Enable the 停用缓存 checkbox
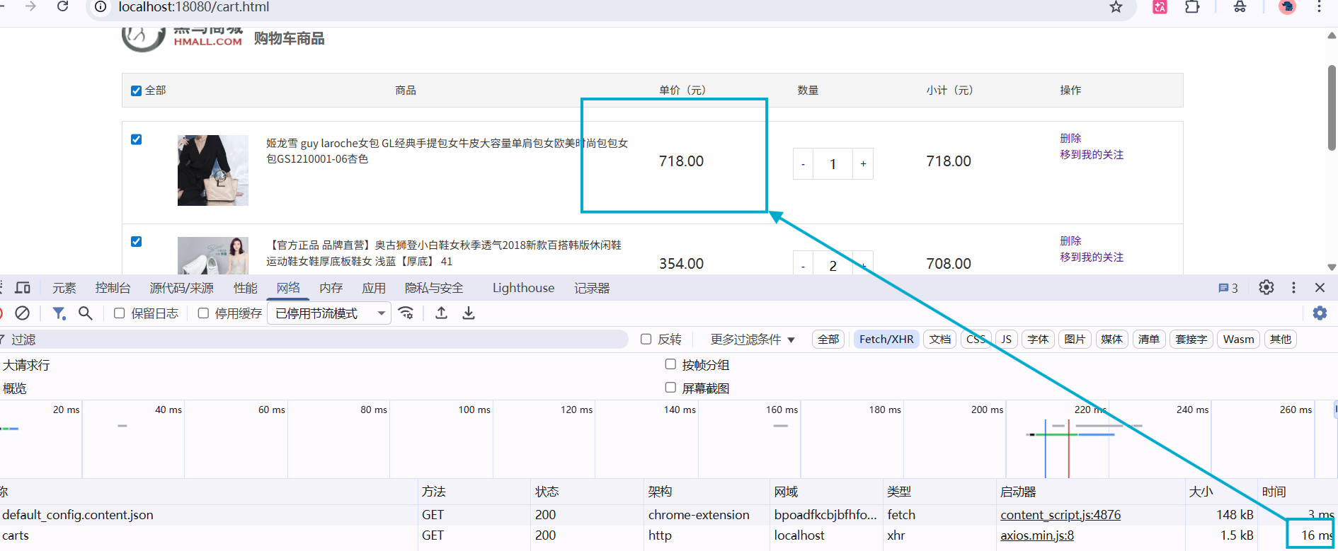1338x551 pixels. (203, 313)
